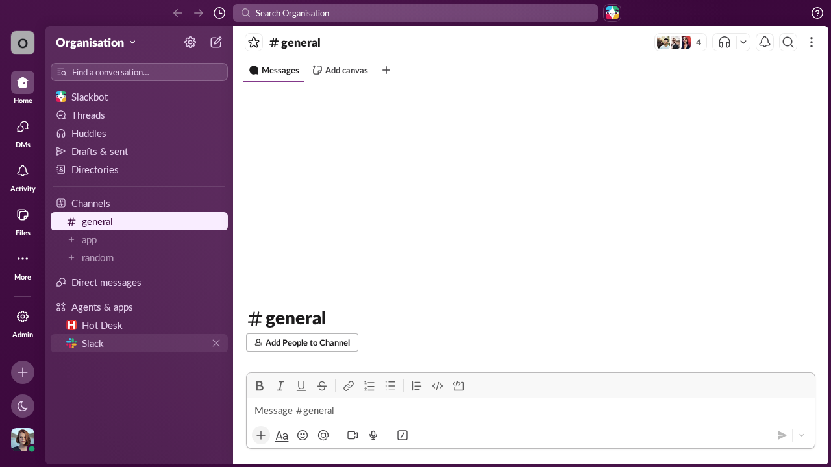Image resolution: width=831 pixels, height=467 pixels.
Task: Open Huddles in the sidebar
Action: click(x=139, y=133)
